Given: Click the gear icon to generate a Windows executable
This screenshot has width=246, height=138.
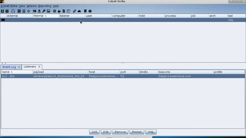Looking at the screenshot, I should (55, 11).
